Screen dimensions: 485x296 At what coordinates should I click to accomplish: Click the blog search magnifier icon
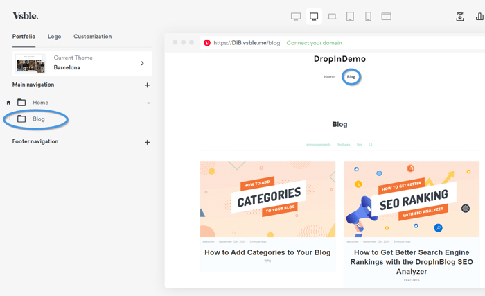371,145
